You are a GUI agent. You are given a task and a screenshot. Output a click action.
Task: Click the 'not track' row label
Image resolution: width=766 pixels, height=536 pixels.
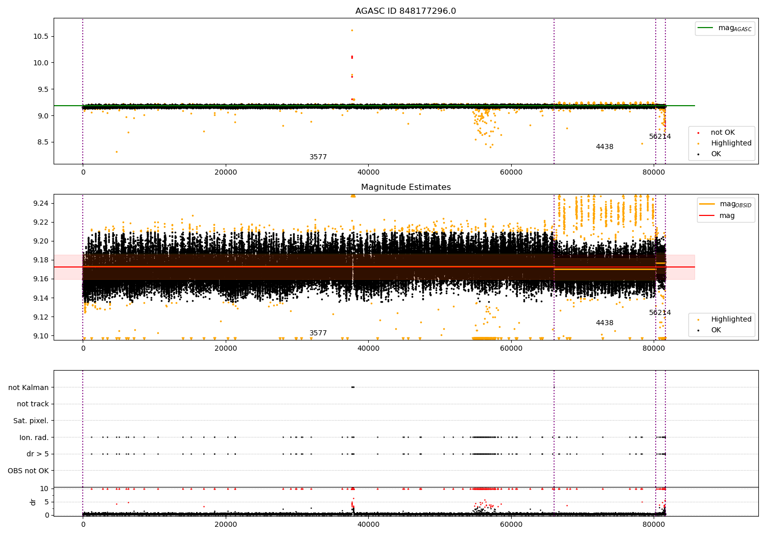pyautogui.click(x=33, y=404)
